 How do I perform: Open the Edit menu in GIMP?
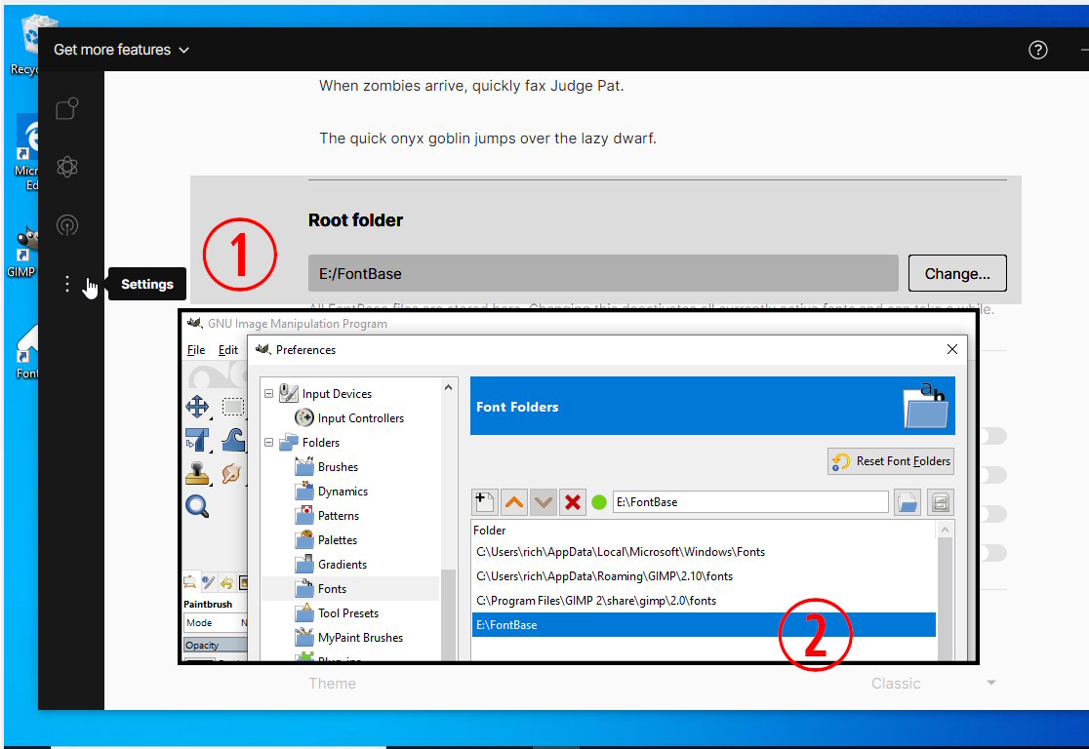coord(227,350)
